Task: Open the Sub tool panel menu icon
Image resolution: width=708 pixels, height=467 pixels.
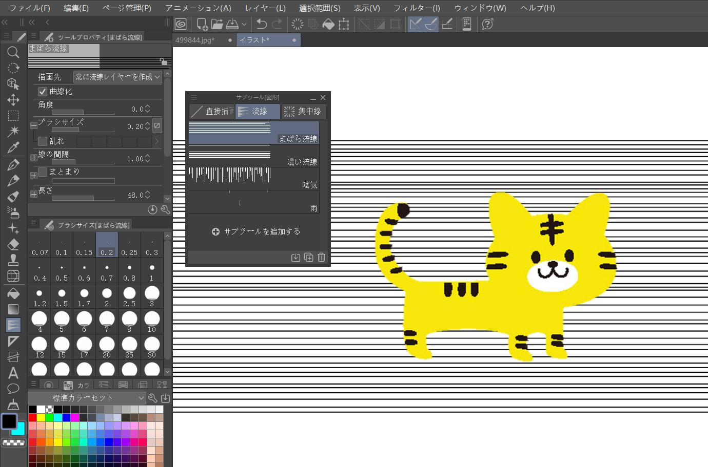Action: [193, 97]
